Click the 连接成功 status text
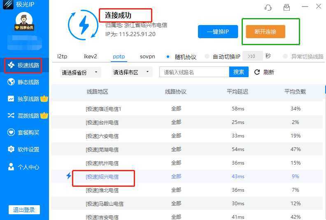 [118, 15]
